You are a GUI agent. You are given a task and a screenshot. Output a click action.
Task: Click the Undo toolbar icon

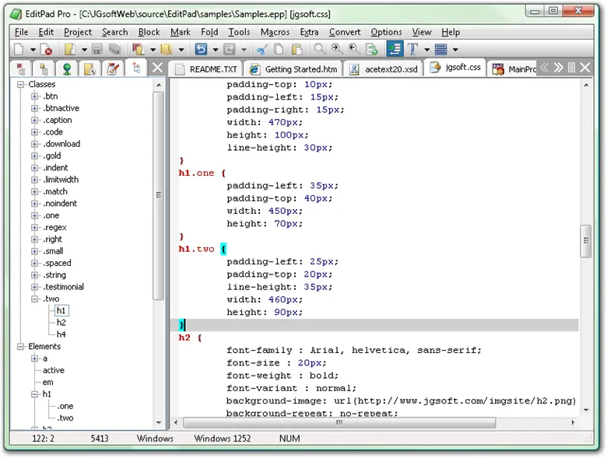201,49
